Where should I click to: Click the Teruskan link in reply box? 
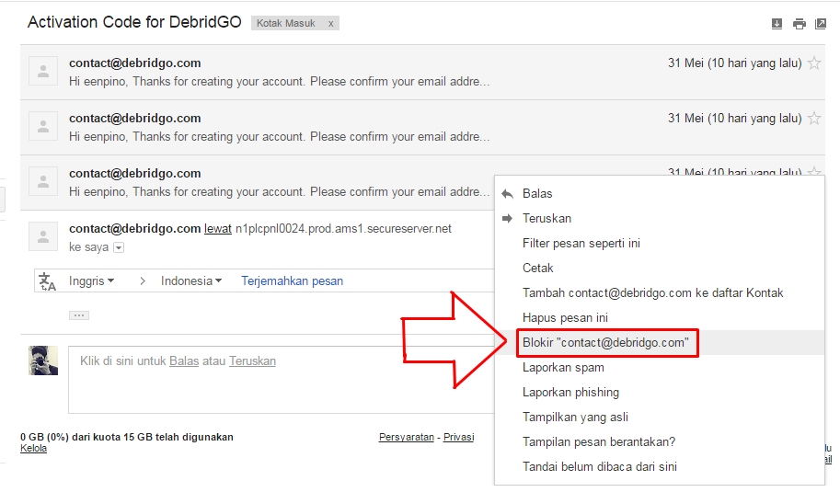252,361
